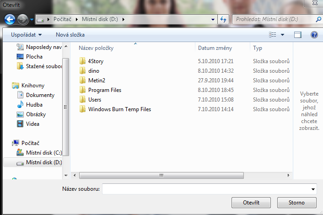The image size is (323, 215).
Task: Click the Hudba music note icon
Action: [20, 105]
